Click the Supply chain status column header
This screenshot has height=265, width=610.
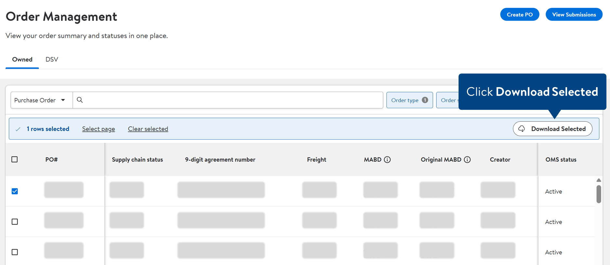[137, 159]
